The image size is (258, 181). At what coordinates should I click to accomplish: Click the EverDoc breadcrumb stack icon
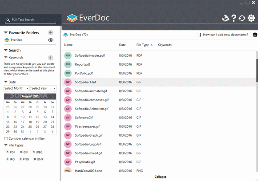(x=66, y=35)
